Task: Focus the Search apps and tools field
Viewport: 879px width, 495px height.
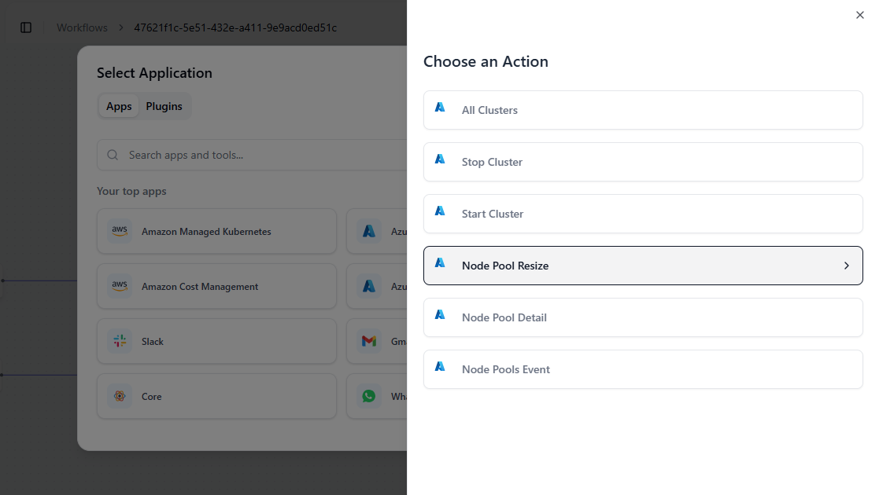Action: click(x=260, y=155)
